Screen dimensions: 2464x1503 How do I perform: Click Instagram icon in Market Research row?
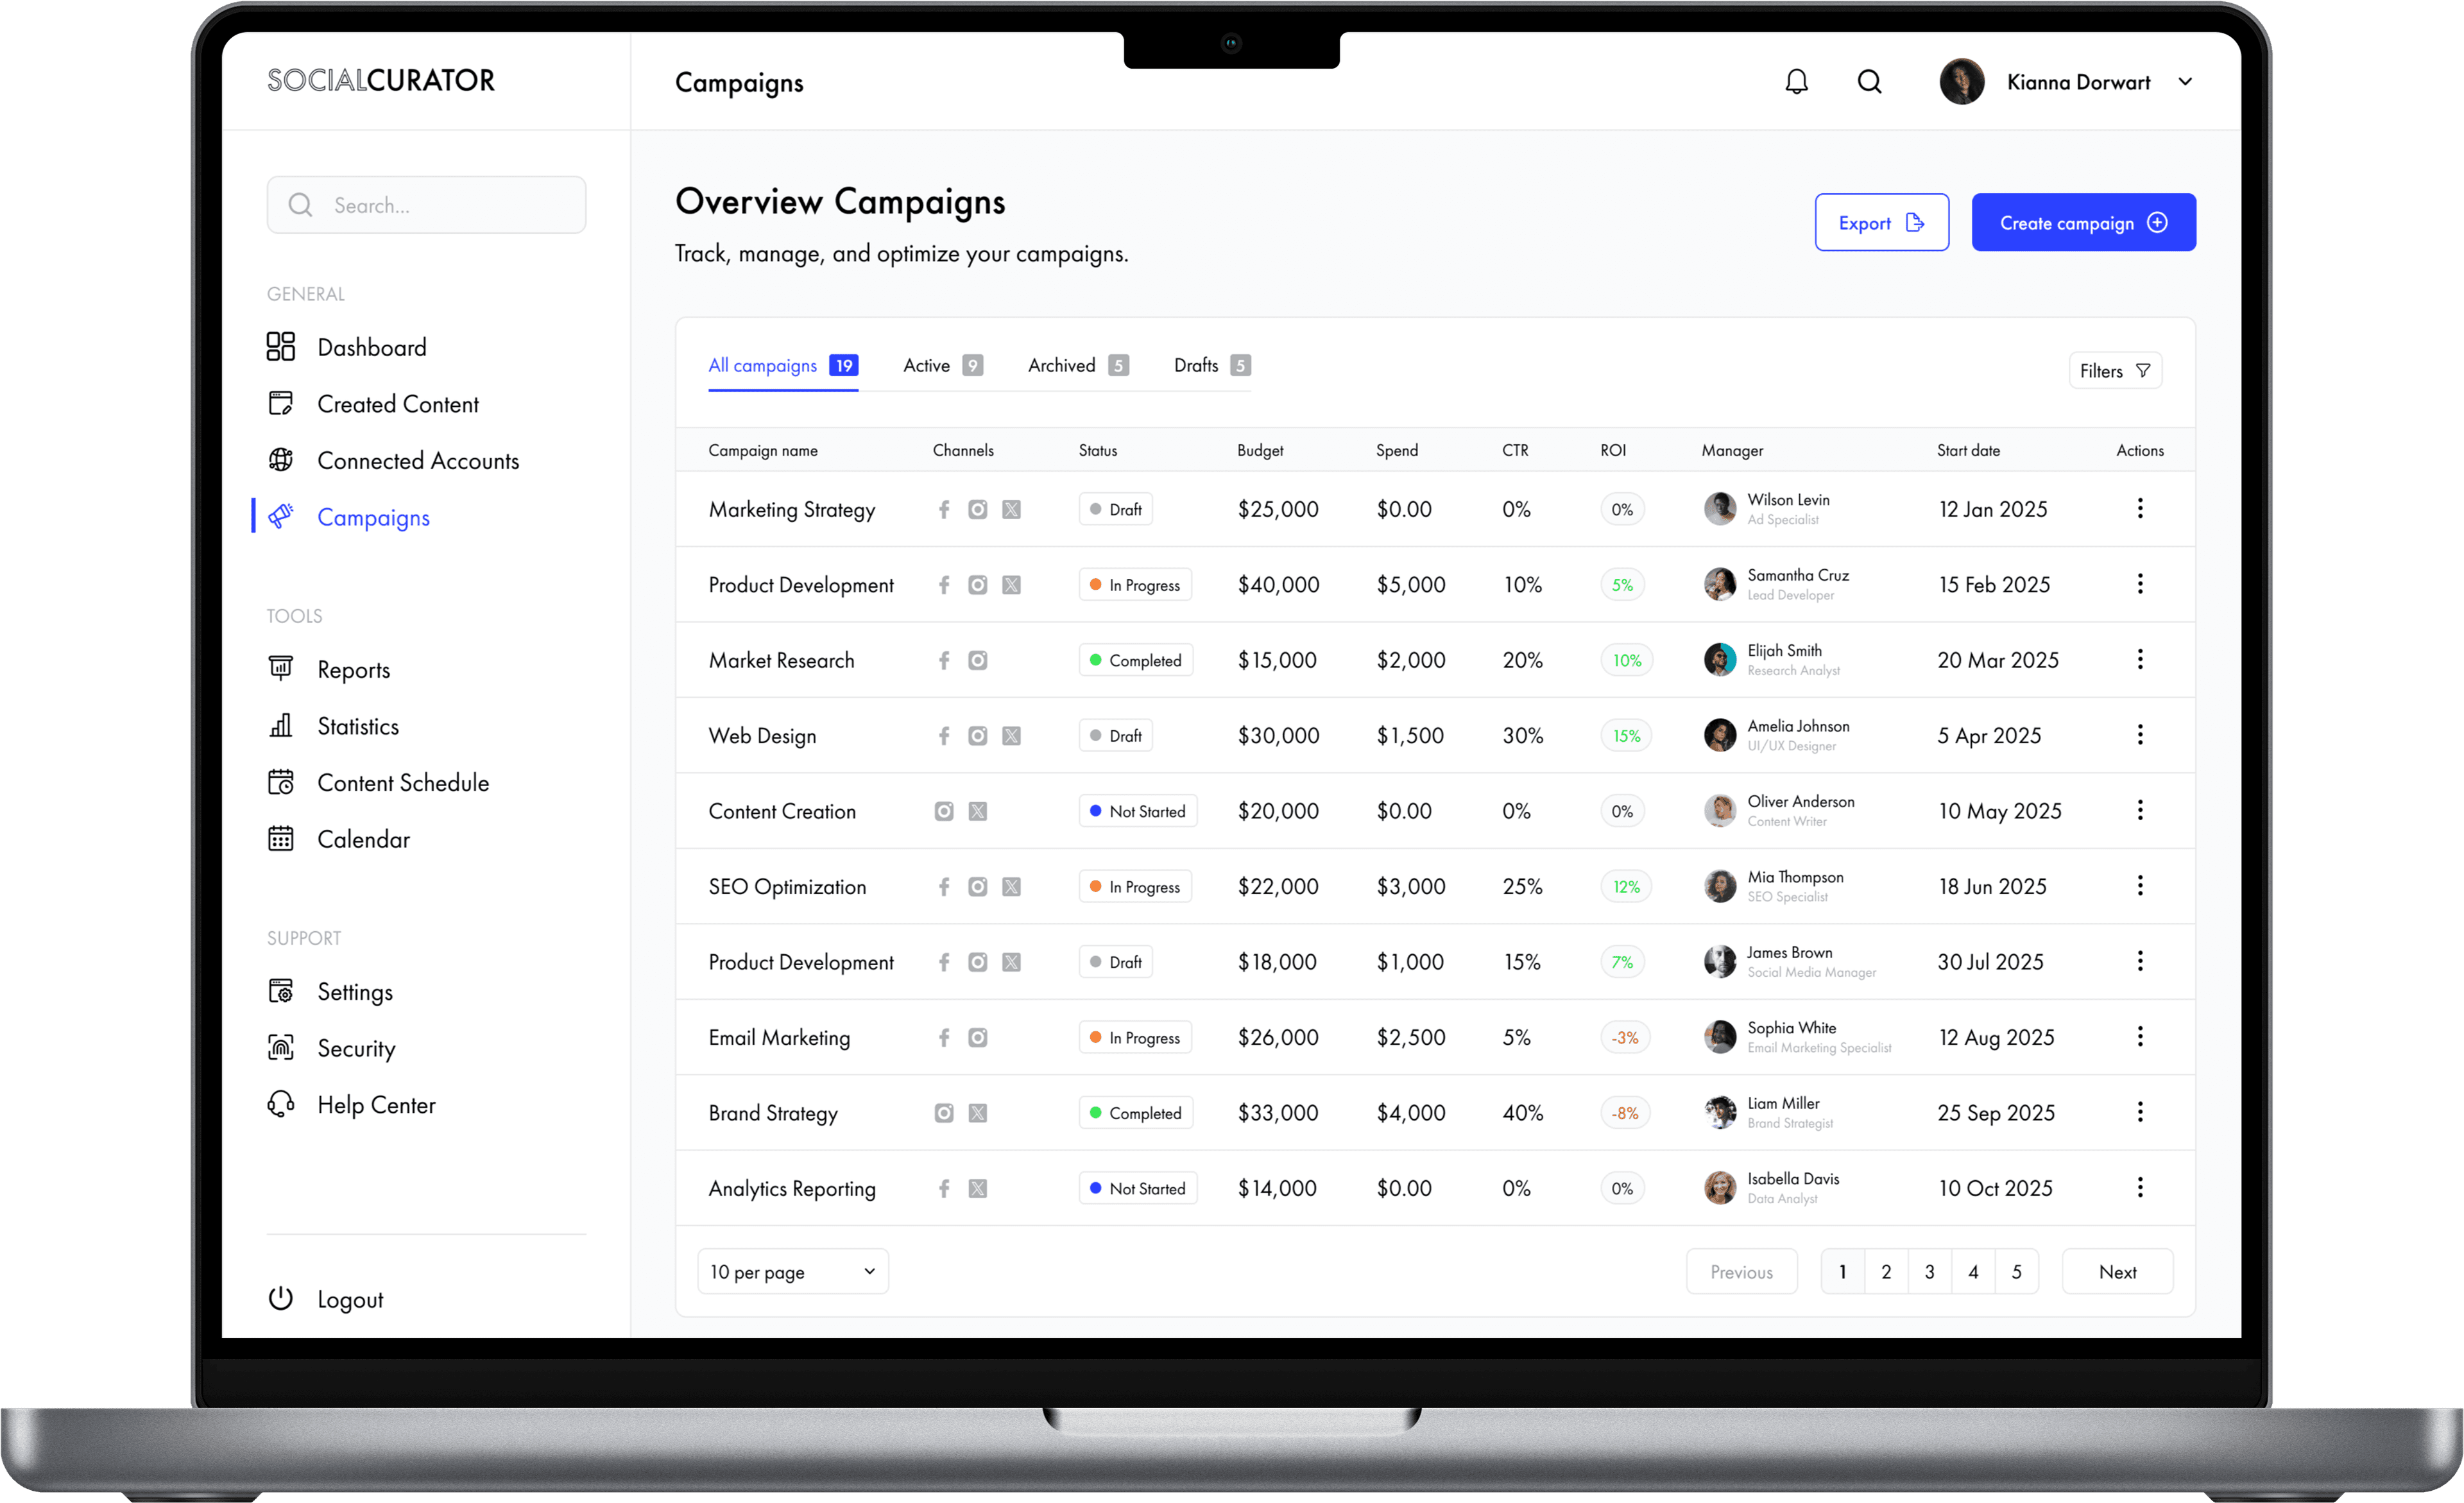click(977, 660)
